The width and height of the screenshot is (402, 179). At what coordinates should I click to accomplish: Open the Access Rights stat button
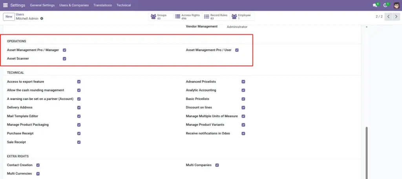[188, 16]
